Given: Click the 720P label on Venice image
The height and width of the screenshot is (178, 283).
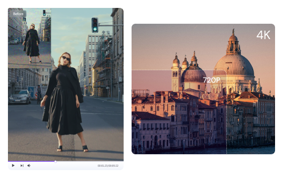Looking at the screenshot, I should (212, 80).
